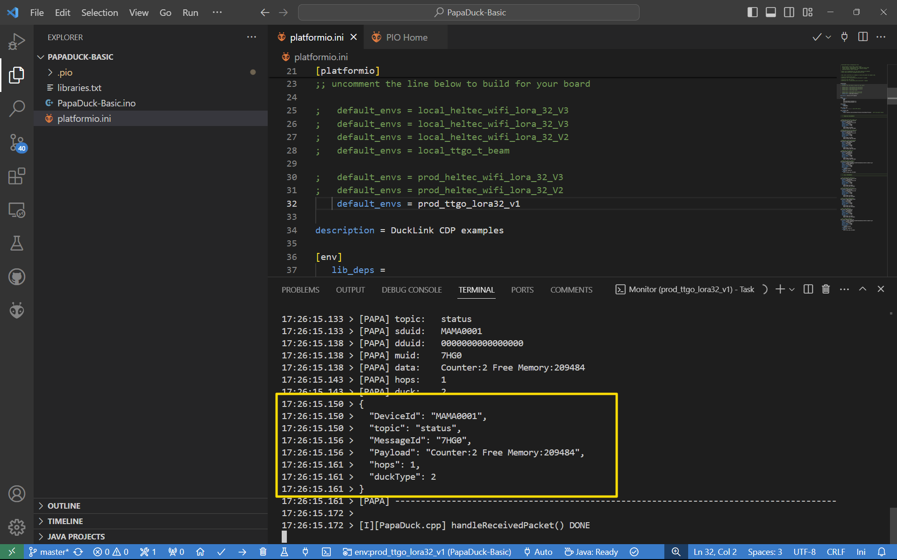Toggle Secondary Side Bar layout button
This screenshot has width=897, height=560.
pyautogui.click(x=789, y=13)
